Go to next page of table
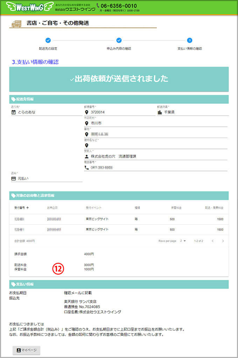This screenshot has height=358, width=238. coord(223,241)
